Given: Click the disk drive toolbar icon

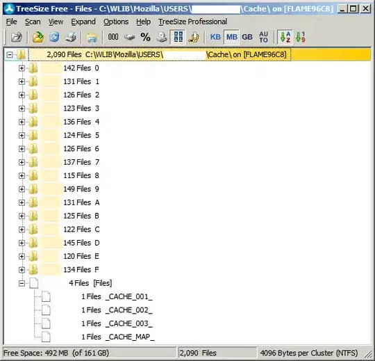Looking at the screenshot, I should pyautogui.click(x=162, y=37).
